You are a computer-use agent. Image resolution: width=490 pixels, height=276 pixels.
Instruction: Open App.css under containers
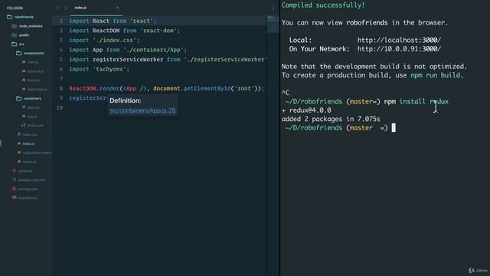coord(31,107)
